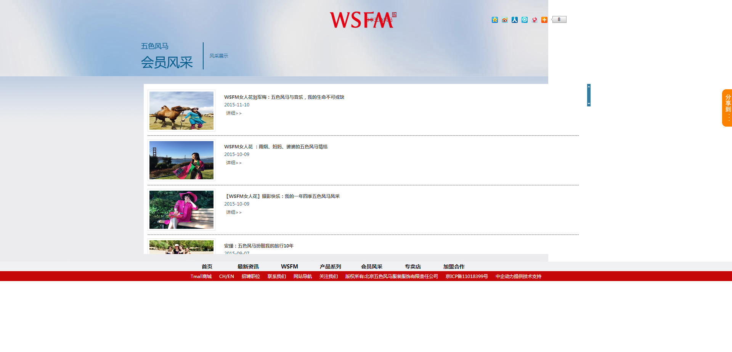Open 最新资讯 navigation item
Image resolution: width=732 pixels, height=352 pixels.
248,267
